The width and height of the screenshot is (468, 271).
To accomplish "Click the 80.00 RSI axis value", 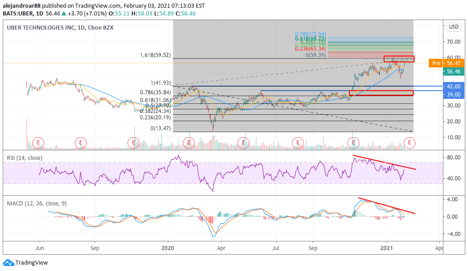I will pyautogui.click(x=453, y=158).
